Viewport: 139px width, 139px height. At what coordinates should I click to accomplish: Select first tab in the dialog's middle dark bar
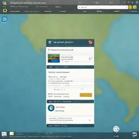[x=50, y=102]
